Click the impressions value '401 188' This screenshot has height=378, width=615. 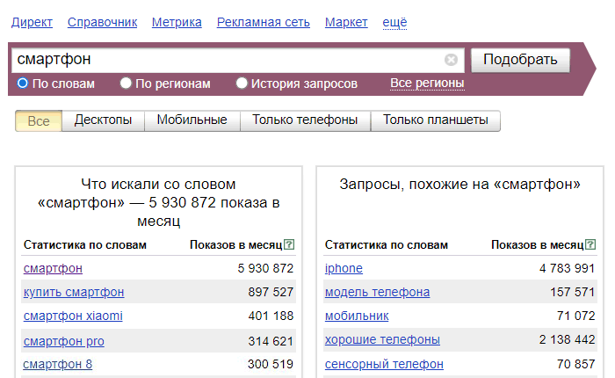pos(271,316)
